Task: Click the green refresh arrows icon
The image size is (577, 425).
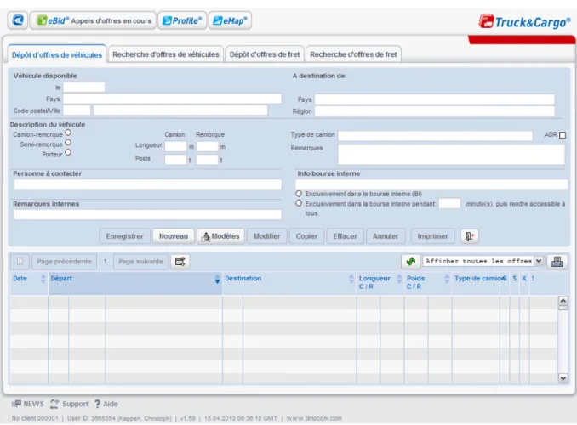Action: click(411, 262)
